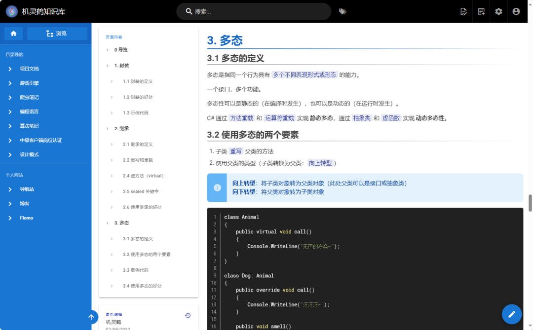533x330 pixels.
Task: Switch to the 浏览 browse tab
Action: (x=57, y=34)
